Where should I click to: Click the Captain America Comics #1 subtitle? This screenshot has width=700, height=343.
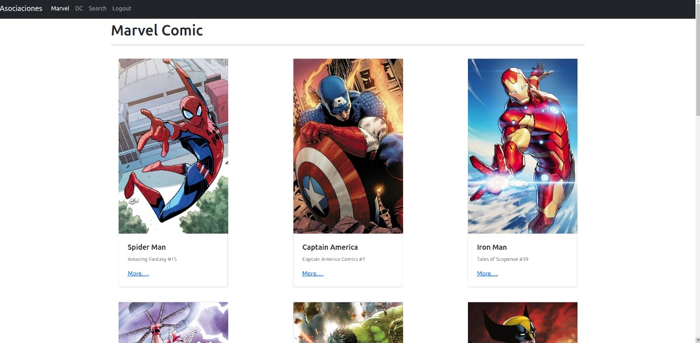[334, 259]
